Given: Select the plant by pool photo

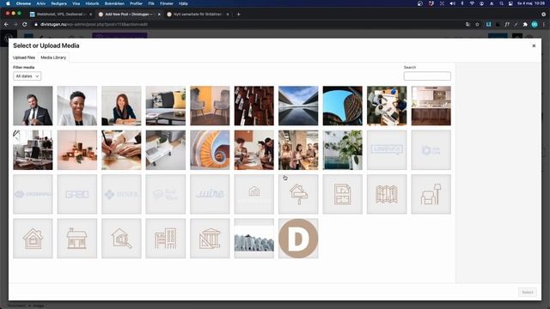Looking at the screenshot, I should click(x=342, y=150).
